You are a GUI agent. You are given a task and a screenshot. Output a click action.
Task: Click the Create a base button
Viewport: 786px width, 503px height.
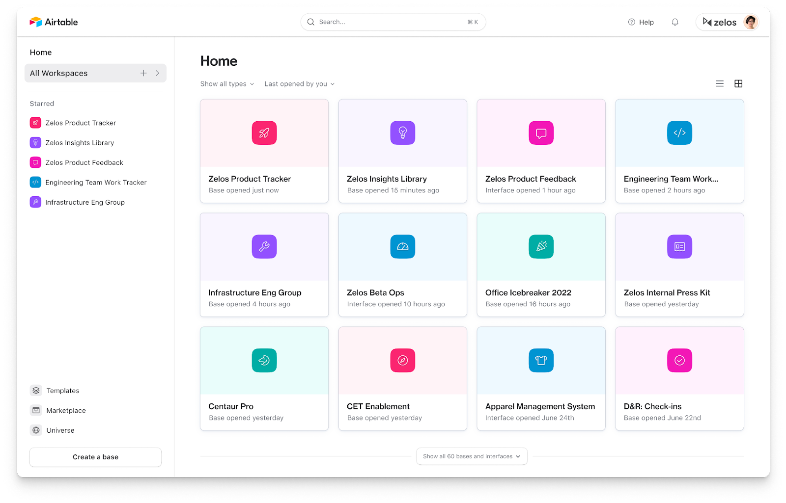[95, 457]
